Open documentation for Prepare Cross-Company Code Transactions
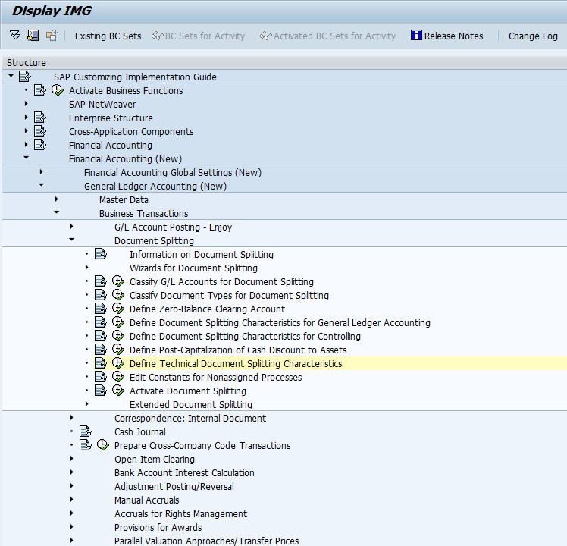 click(x=86, y=445)
